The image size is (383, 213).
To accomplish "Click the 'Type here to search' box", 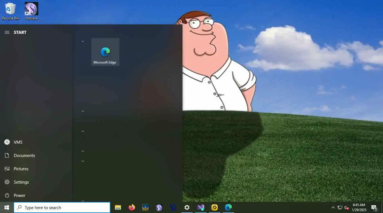I will tap(62, 207).
